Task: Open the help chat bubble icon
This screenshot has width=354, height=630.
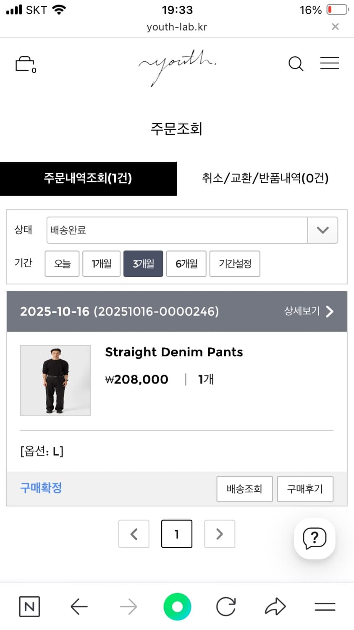Action: (x=314, y=538)
